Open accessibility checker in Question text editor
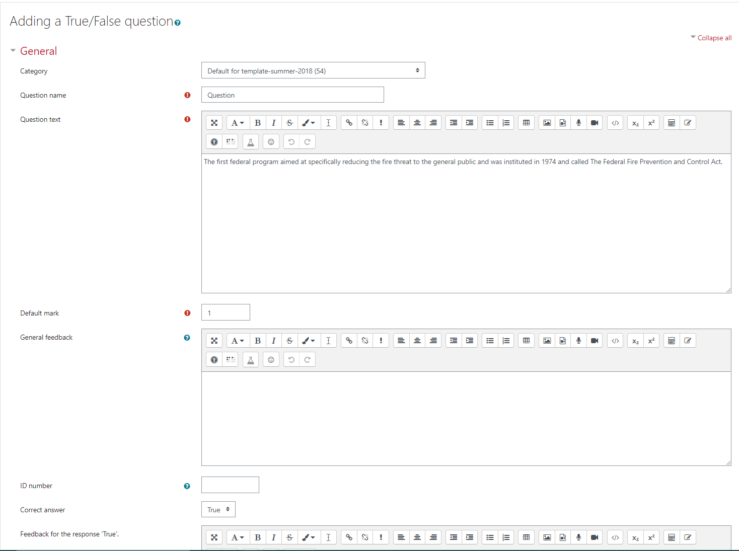The height and width of the screenshot is (551, 739). coord(214,142)
